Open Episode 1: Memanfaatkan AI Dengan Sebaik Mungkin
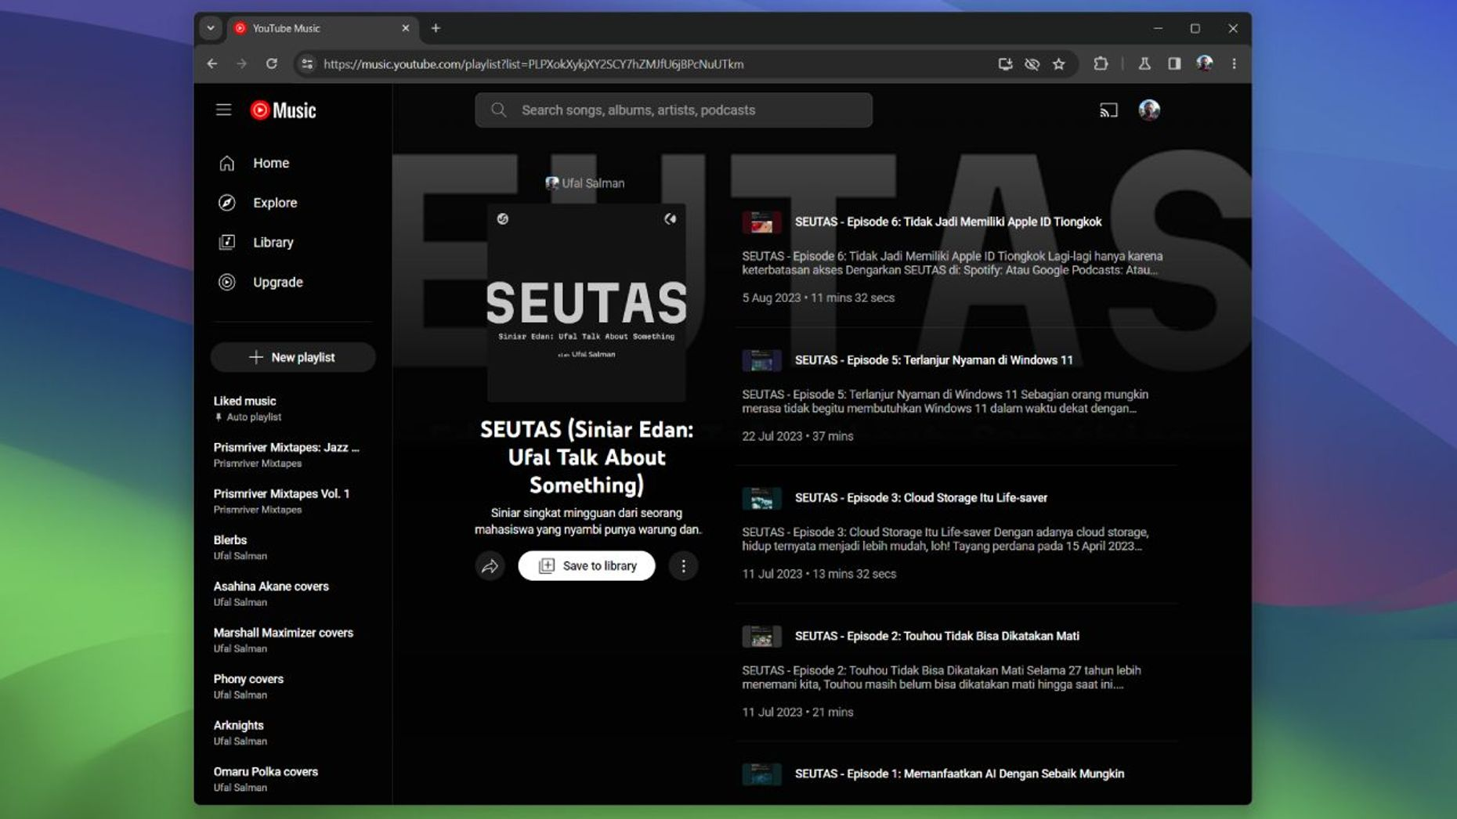Image resolution: width=1457 pixels, height=819 pixels. (x=960, y=774)
